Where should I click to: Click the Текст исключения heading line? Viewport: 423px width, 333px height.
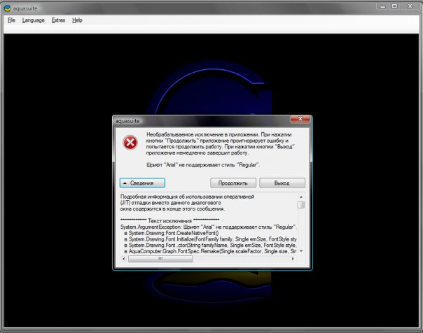[169, 220]
